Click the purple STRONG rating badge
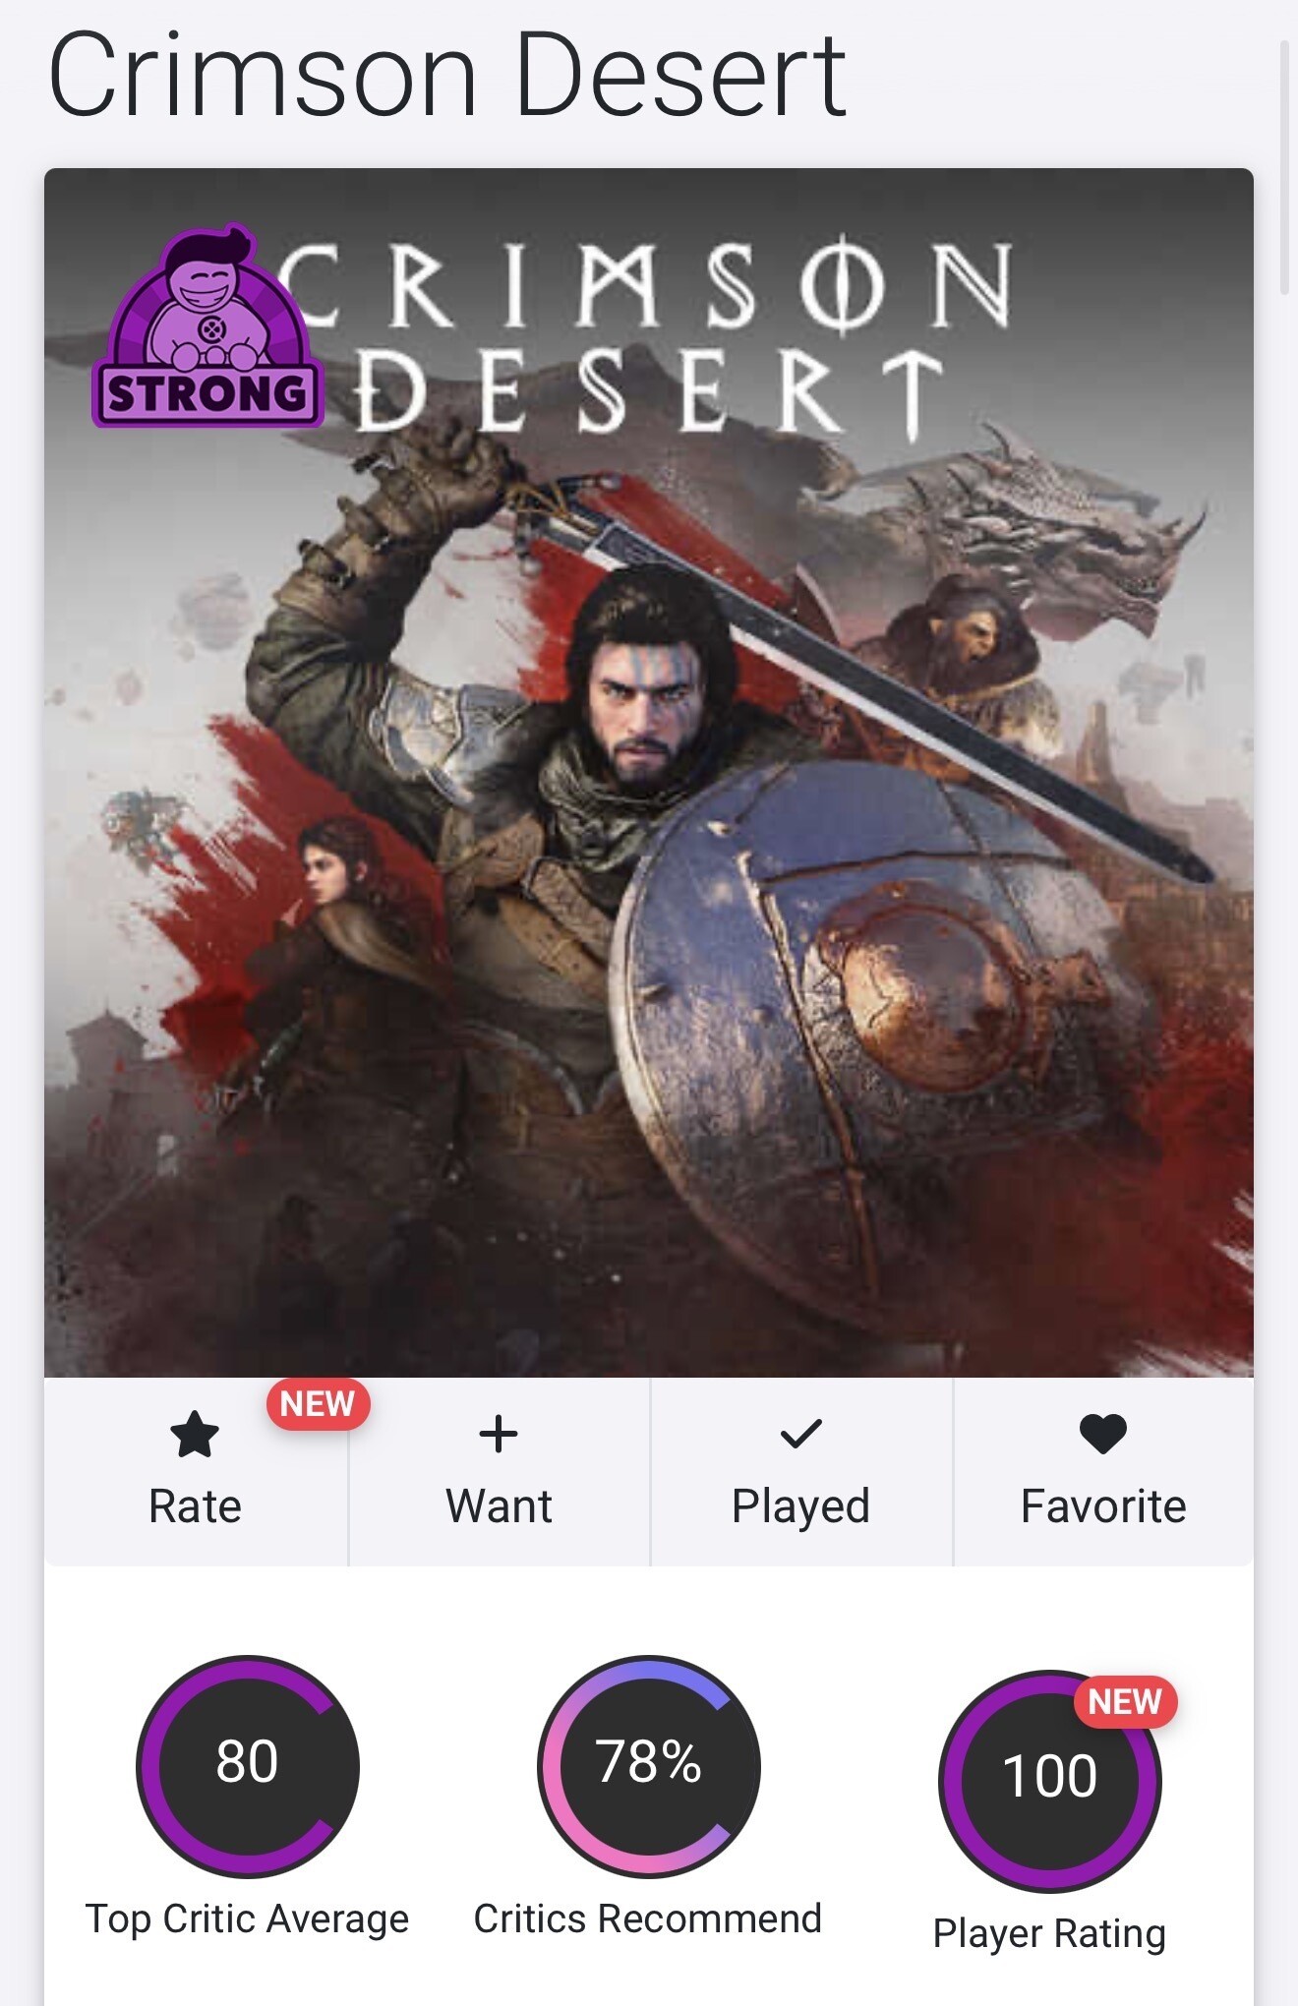 [208, 327]
